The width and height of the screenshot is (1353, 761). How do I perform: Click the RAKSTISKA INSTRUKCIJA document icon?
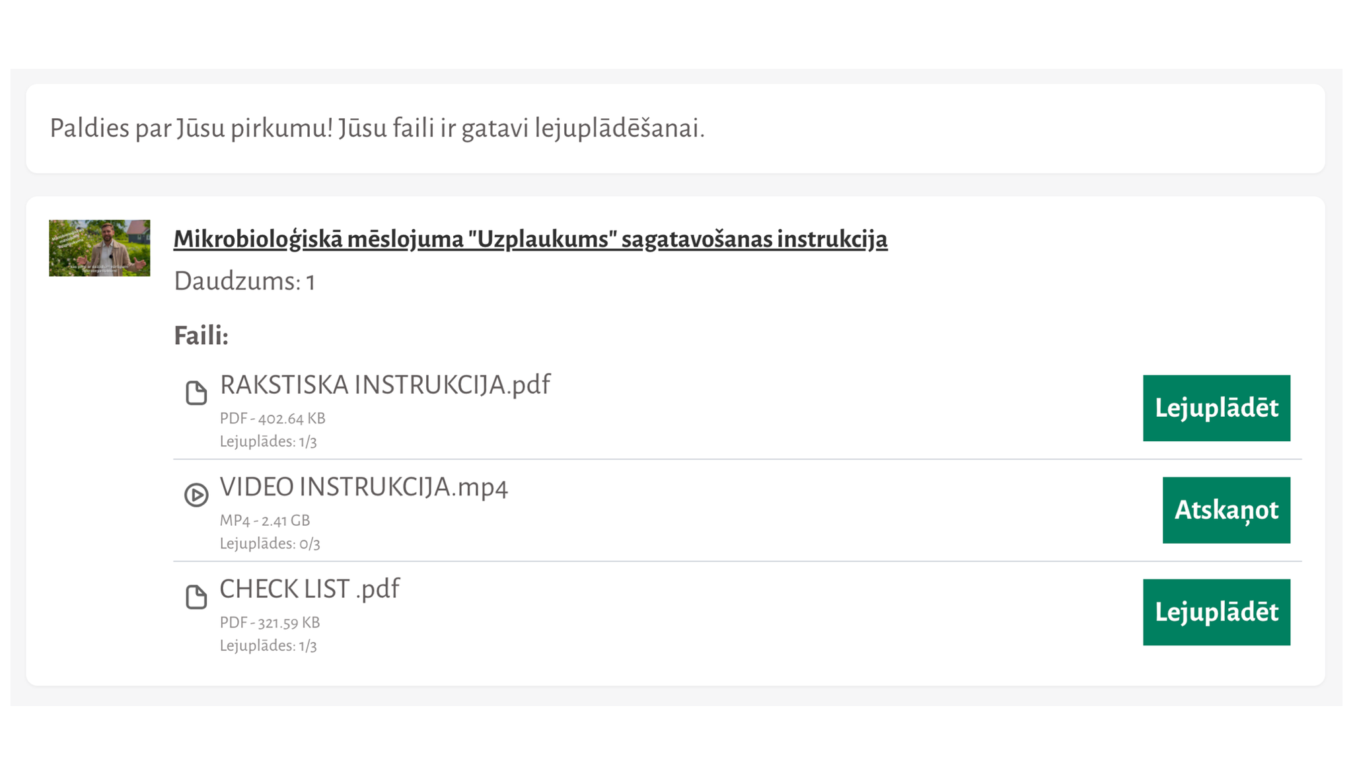coord(196,392)
